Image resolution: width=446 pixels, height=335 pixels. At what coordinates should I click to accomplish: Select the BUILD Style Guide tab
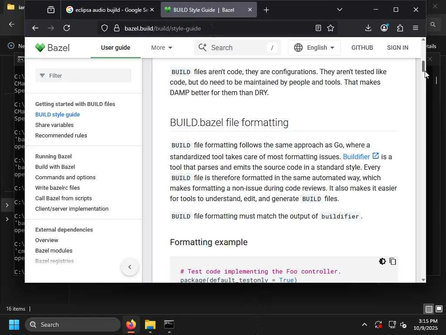pos(209,10)
